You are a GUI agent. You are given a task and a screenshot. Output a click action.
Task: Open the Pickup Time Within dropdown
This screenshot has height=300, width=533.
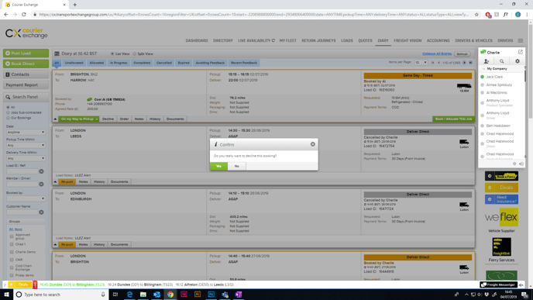tap(26, 145)
